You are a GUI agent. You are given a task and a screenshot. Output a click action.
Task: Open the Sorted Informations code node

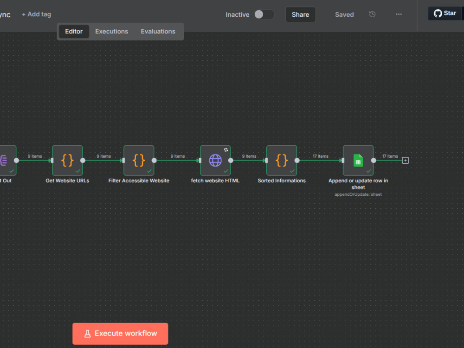pyautogui.click(x=282, y=161)
